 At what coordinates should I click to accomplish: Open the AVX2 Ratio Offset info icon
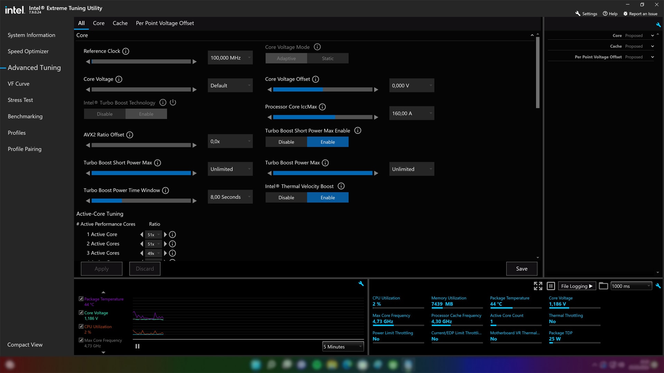[130, 135]
